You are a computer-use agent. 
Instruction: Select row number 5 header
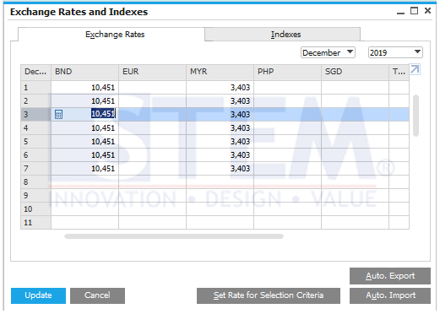tap(35, 142)
